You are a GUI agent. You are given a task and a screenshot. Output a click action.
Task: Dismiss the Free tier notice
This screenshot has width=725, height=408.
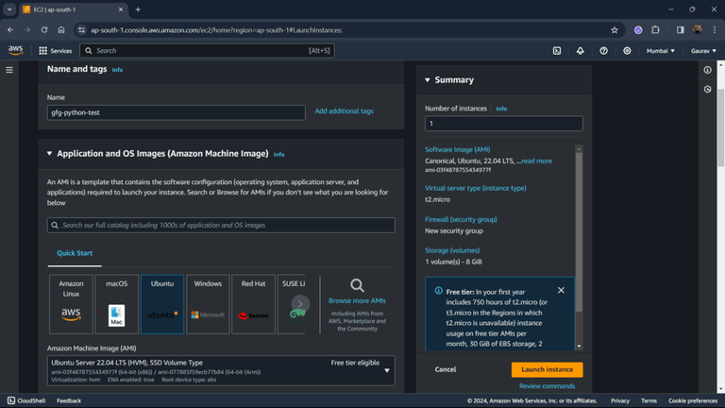(x=561, y=290)
